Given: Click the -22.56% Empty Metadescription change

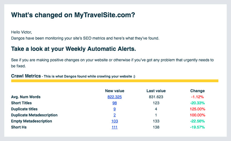Looking at the screenshot, I should pyautogui.click(x=197, y=121).
